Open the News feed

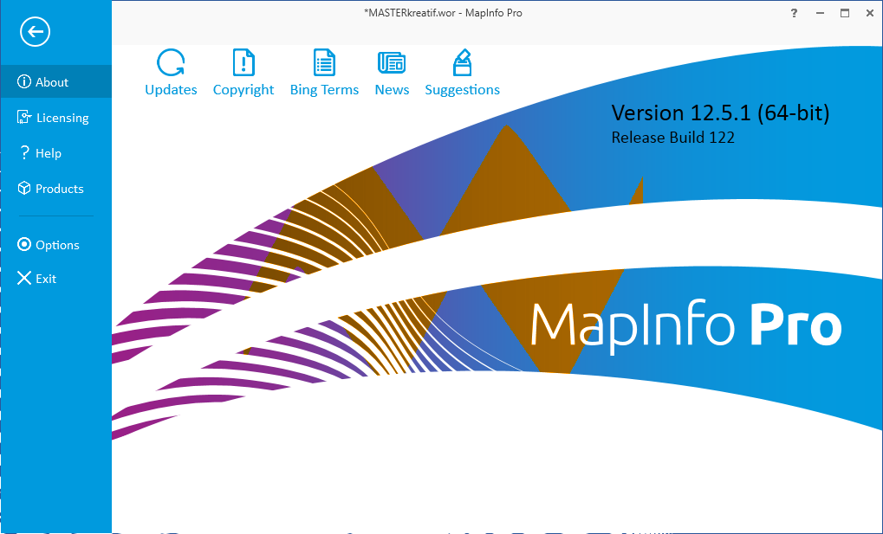[x=392, y=73]
